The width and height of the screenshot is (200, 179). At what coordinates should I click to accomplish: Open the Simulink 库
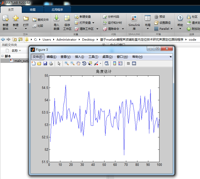click(x=134, y=22)
